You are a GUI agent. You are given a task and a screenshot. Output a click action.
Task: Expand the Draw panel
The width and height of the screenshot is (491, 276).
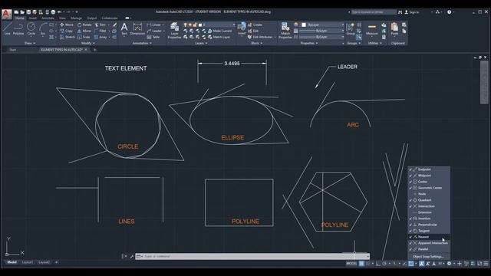coord(30,43)
